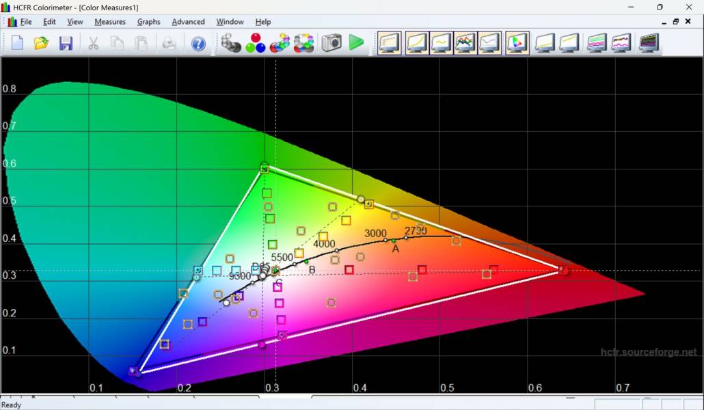Toggle the RGB levels graph view button

[465, 44]
